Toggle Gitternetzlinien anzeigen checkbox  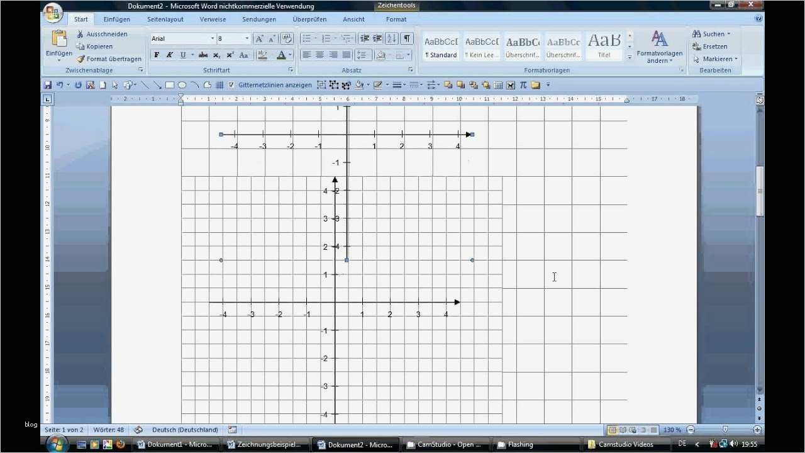tap(231, 85)
